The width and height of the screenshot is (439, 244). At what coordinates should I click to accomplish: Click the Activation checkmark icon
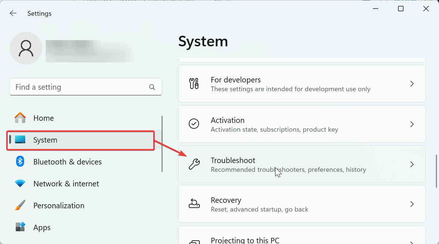tap(194, 124)
